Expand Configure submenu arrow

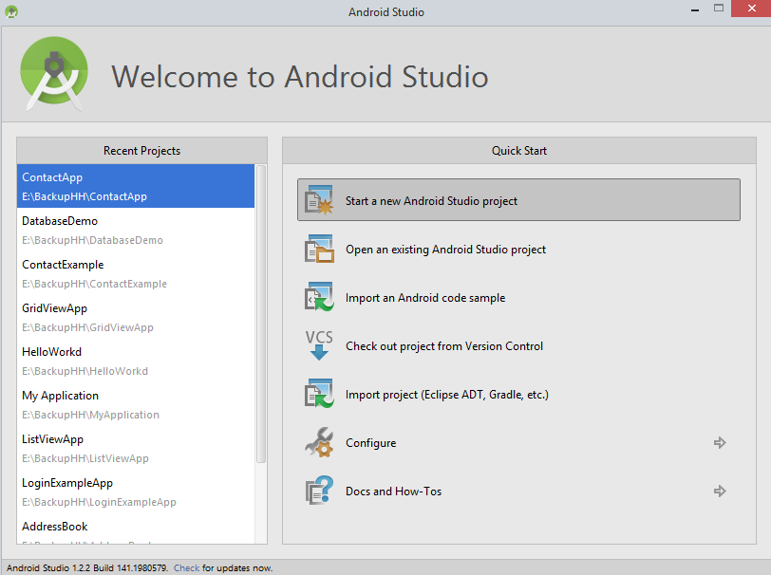[720, 443]
